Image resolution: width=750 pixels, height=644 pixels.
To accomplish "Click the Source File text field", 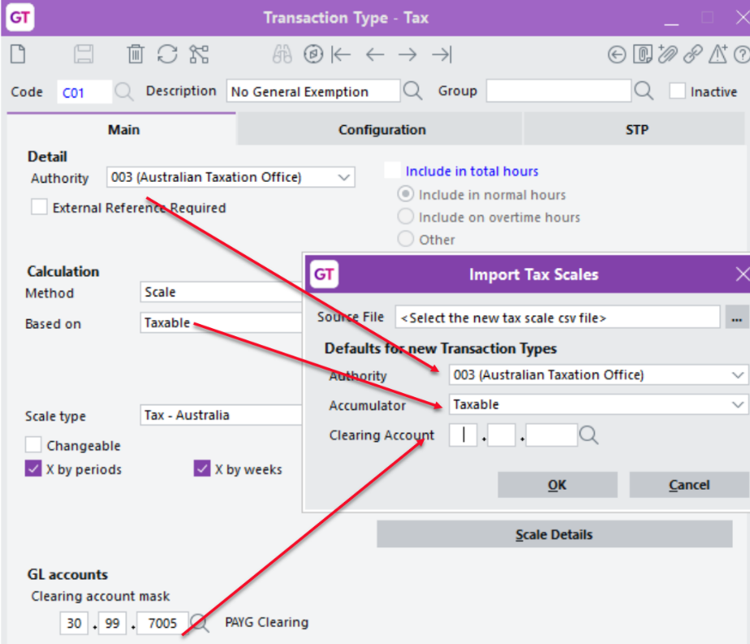I will [557, 318].
